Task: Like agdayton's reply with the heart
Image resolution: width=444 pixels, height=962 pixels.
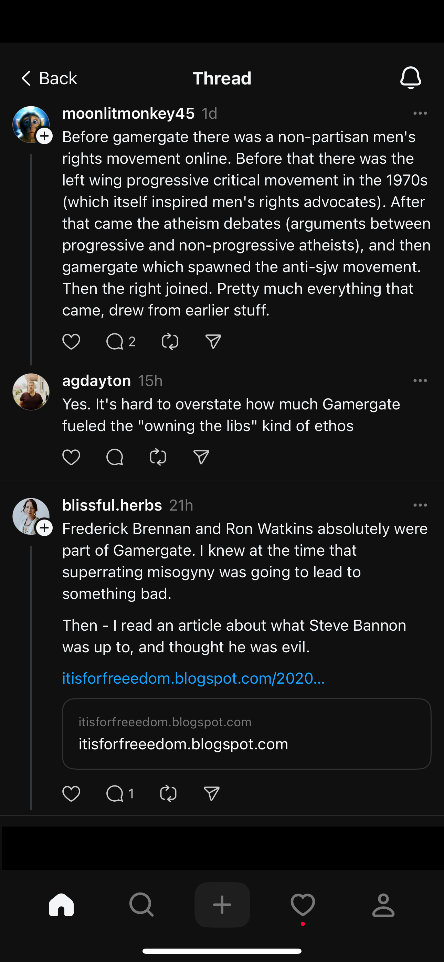Action: point(71,457)
